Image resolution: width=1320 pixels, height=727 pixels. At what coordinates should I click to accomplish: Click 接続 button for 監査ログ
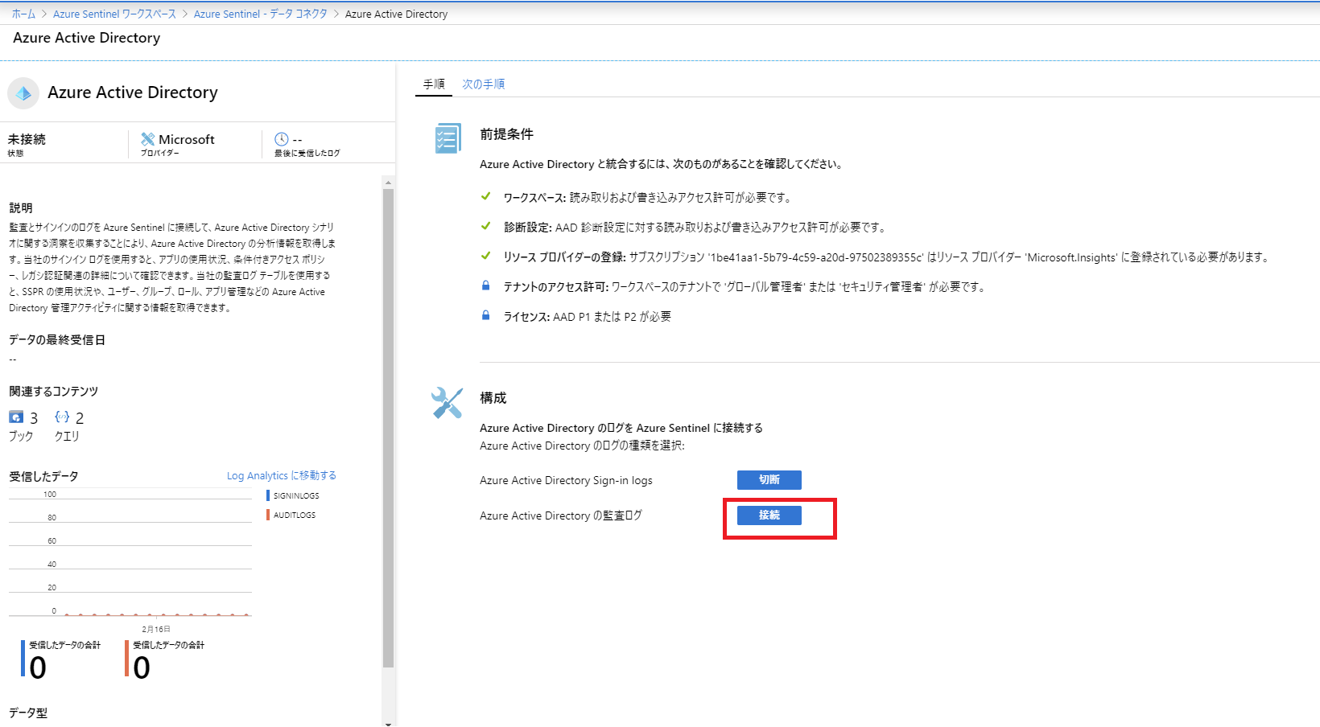click(769, 515)
